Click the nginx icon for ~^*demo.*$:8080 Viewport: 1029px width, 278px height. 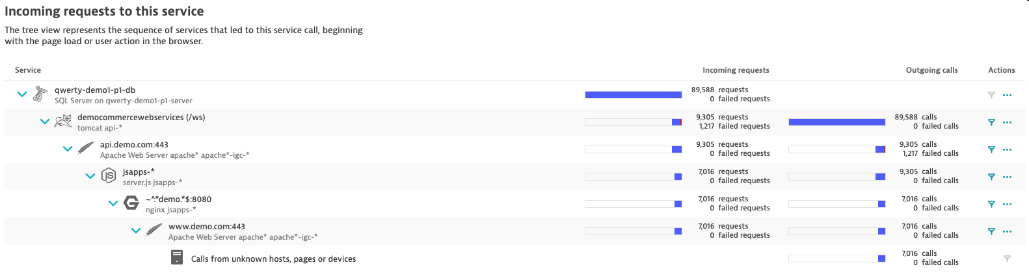(131, 204)
